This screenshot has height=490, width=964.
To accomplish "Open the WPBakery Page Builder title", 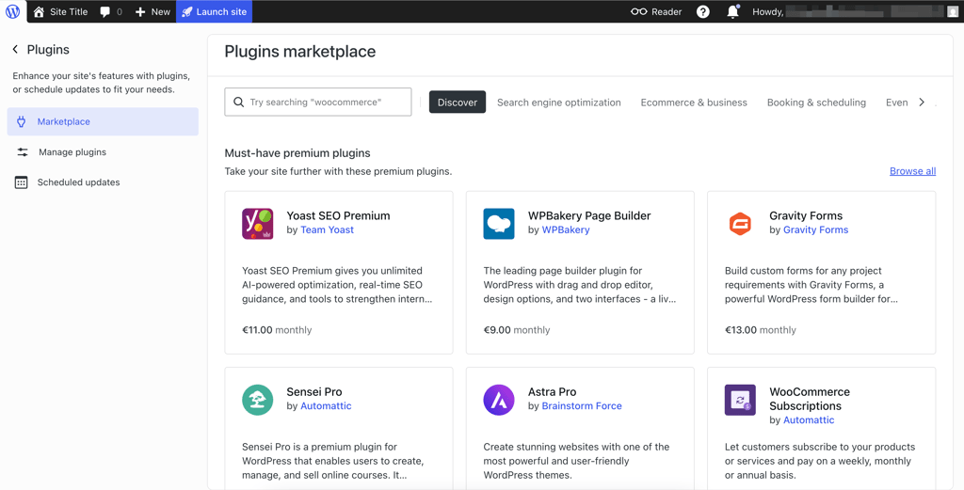I will pyautogui.click(x=589, y=215).
